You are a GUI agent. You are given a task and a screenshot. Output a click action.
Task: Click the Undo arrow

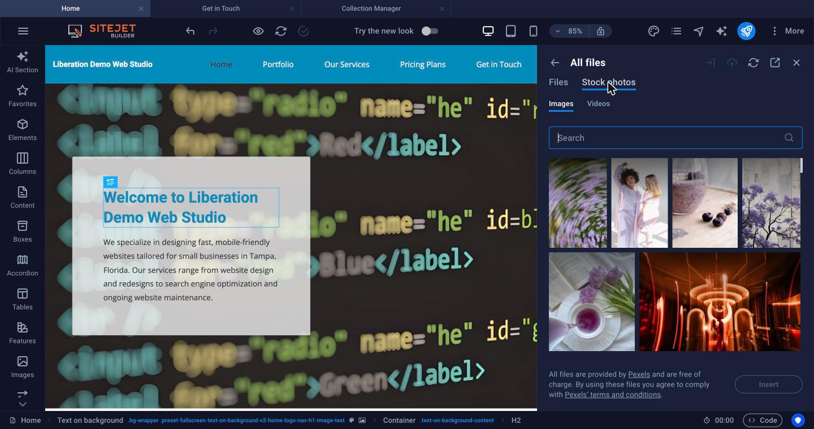coord(190,31)
